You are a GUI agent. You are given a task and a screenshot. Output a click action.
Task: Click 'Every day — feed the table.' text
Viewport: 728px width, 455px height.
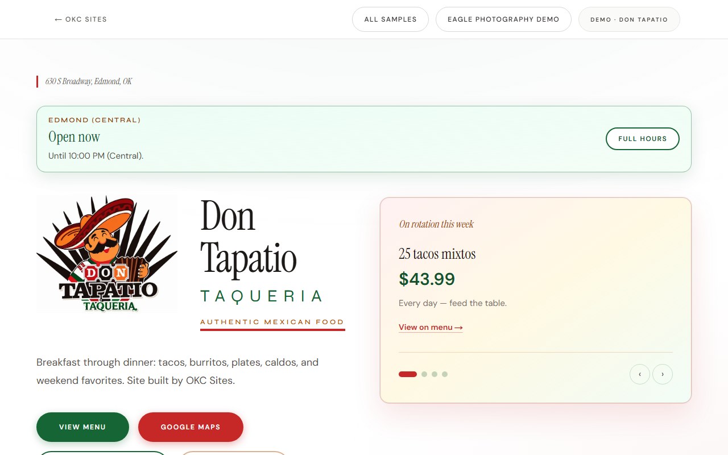(453, 303)
